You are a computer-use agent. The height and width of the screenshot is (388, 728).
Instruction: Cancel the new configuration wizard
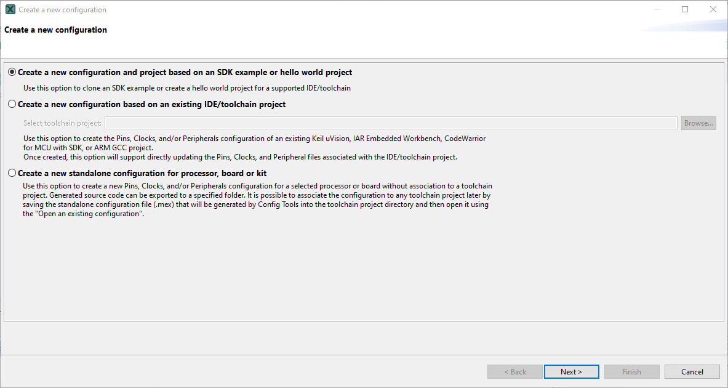click(x=692, y=372)
